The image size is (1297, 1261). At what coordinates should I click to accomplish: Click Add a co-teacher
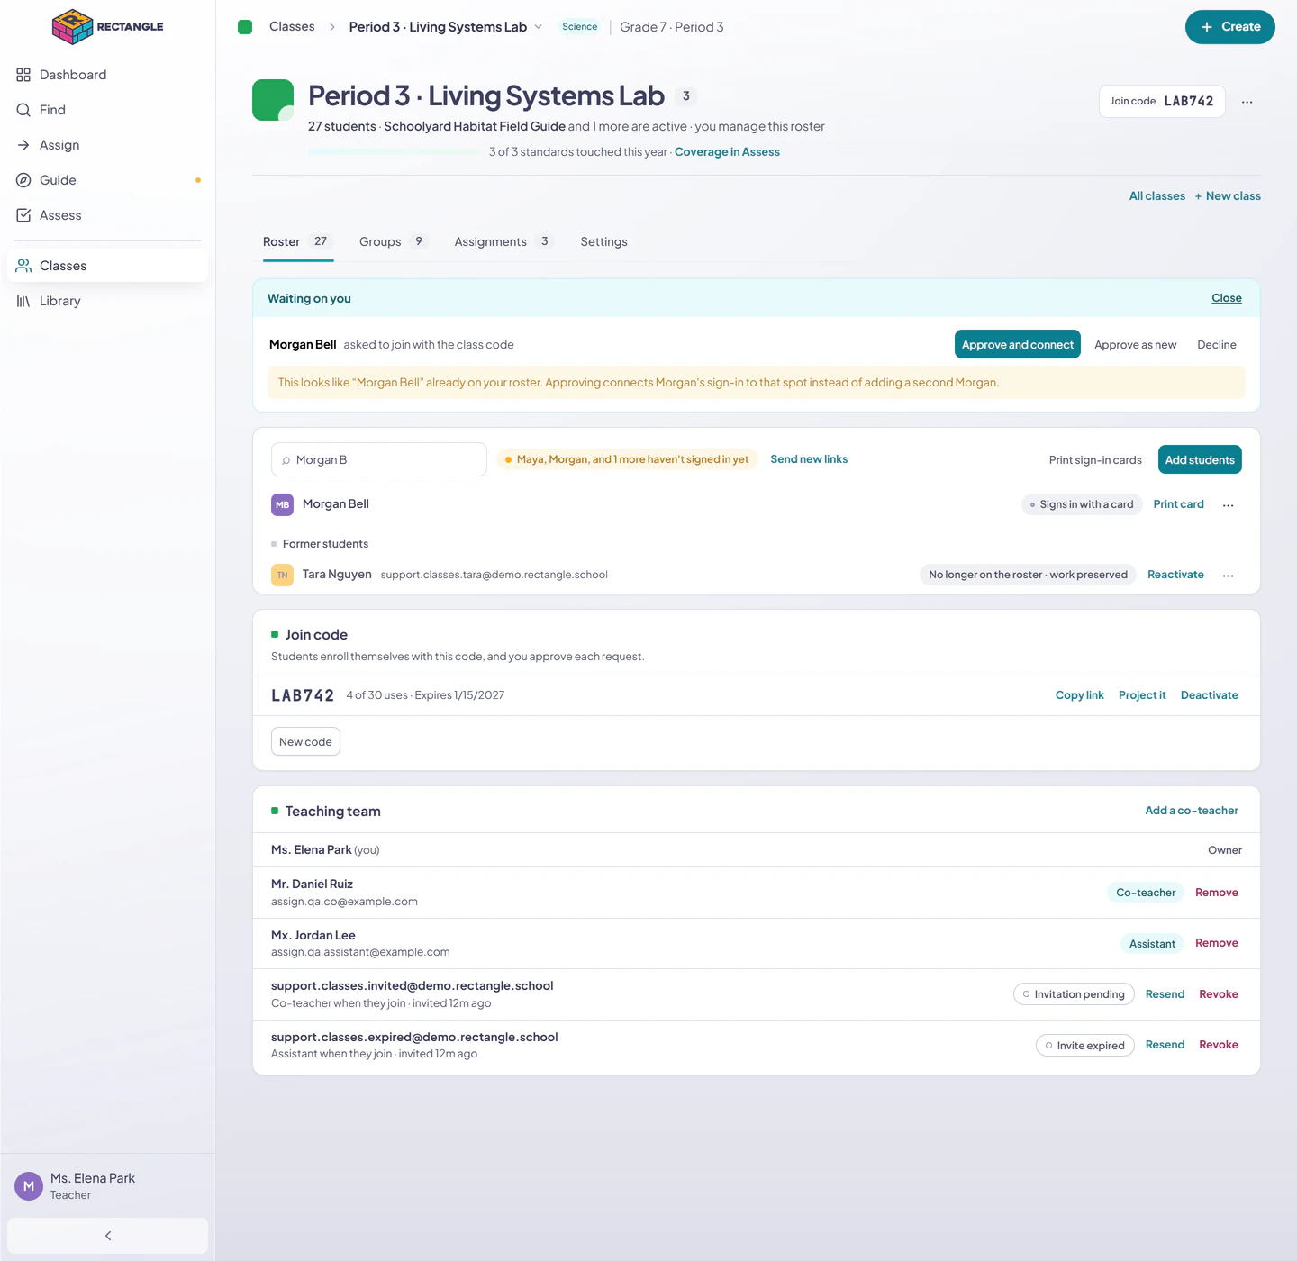tap(1192, 811)
